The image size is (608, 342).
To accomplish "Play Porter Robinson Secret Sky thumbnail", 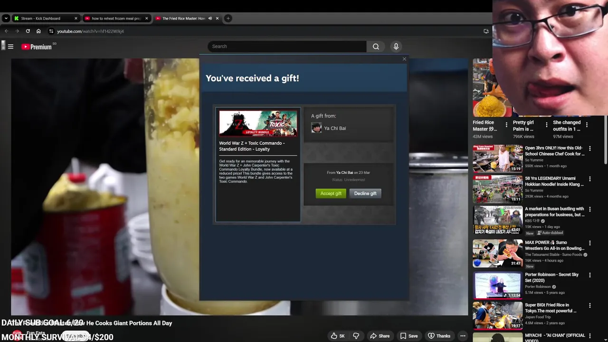I will (x=497, y=285).
